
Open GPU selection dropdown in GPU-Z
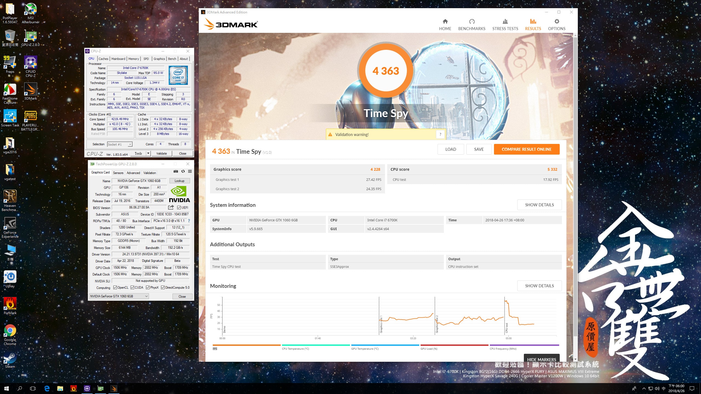(146, 296)
